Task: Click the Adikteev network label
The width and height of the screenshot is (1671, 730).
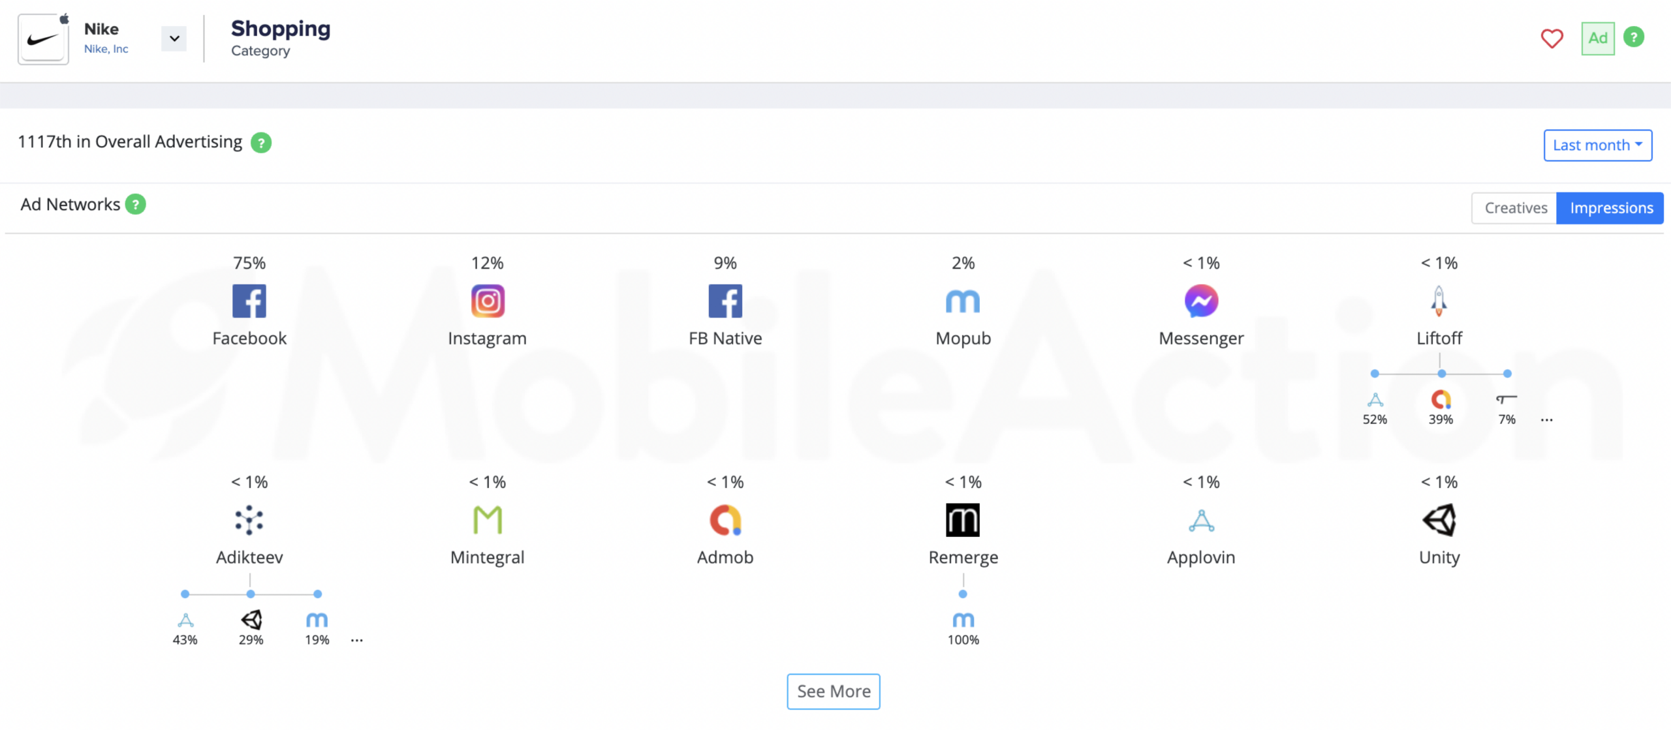Action: coord(249,557)
